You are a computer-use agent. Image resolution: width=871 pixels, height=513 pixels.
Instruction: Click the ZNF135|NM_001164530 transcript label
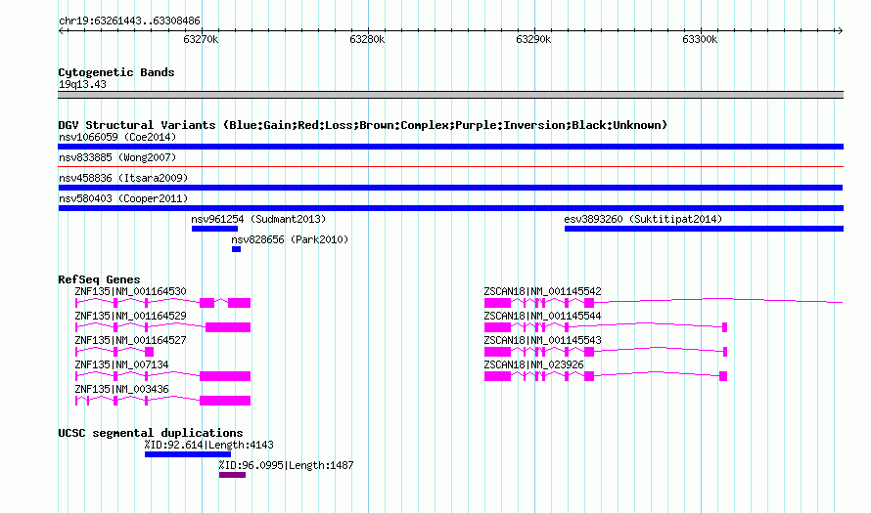coord(130,291)
